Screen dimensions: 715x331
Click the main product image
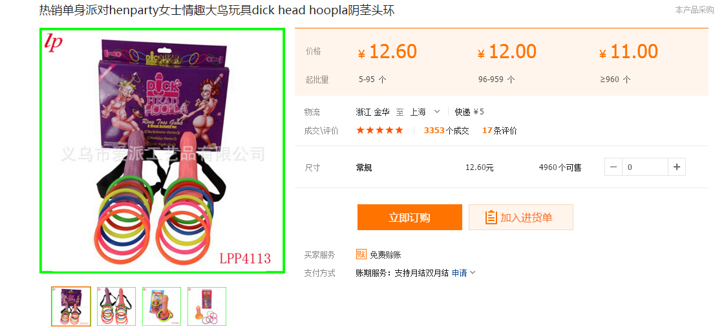click(x=162, y=151)
